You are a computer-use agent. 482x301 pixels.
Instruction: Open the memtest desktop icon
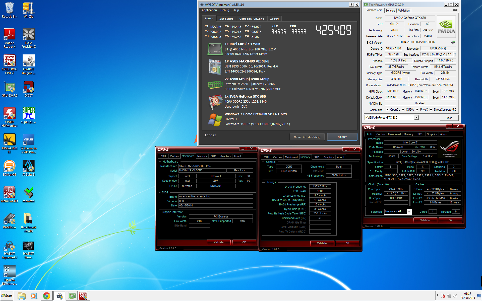pos(28,194)
